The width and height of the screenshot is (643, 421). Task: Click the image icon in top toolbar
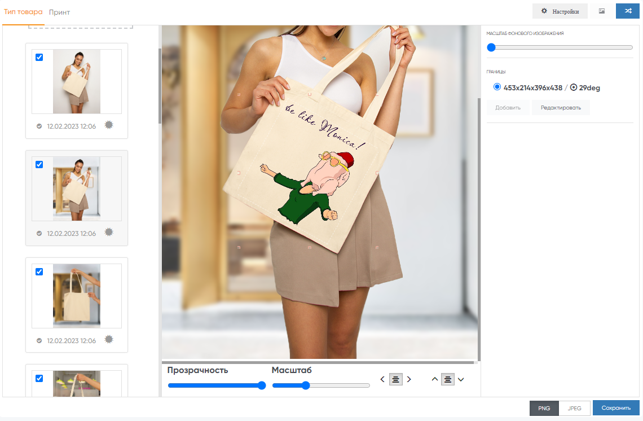602,11
